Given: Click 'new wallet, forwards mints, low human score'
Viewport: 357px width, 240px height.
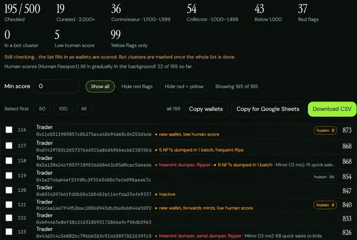Looking at the screenshot, I should tap(206, 208).
